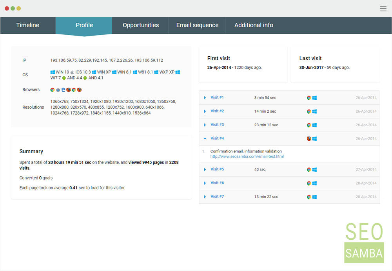
Task: Click the Windows icon before WIN 10
Action: pyautogui.click(x=53, y=72)
